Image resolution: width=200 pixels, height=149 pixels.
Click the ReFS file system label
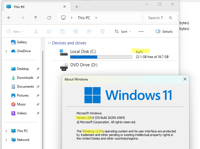tap(139, 52)
